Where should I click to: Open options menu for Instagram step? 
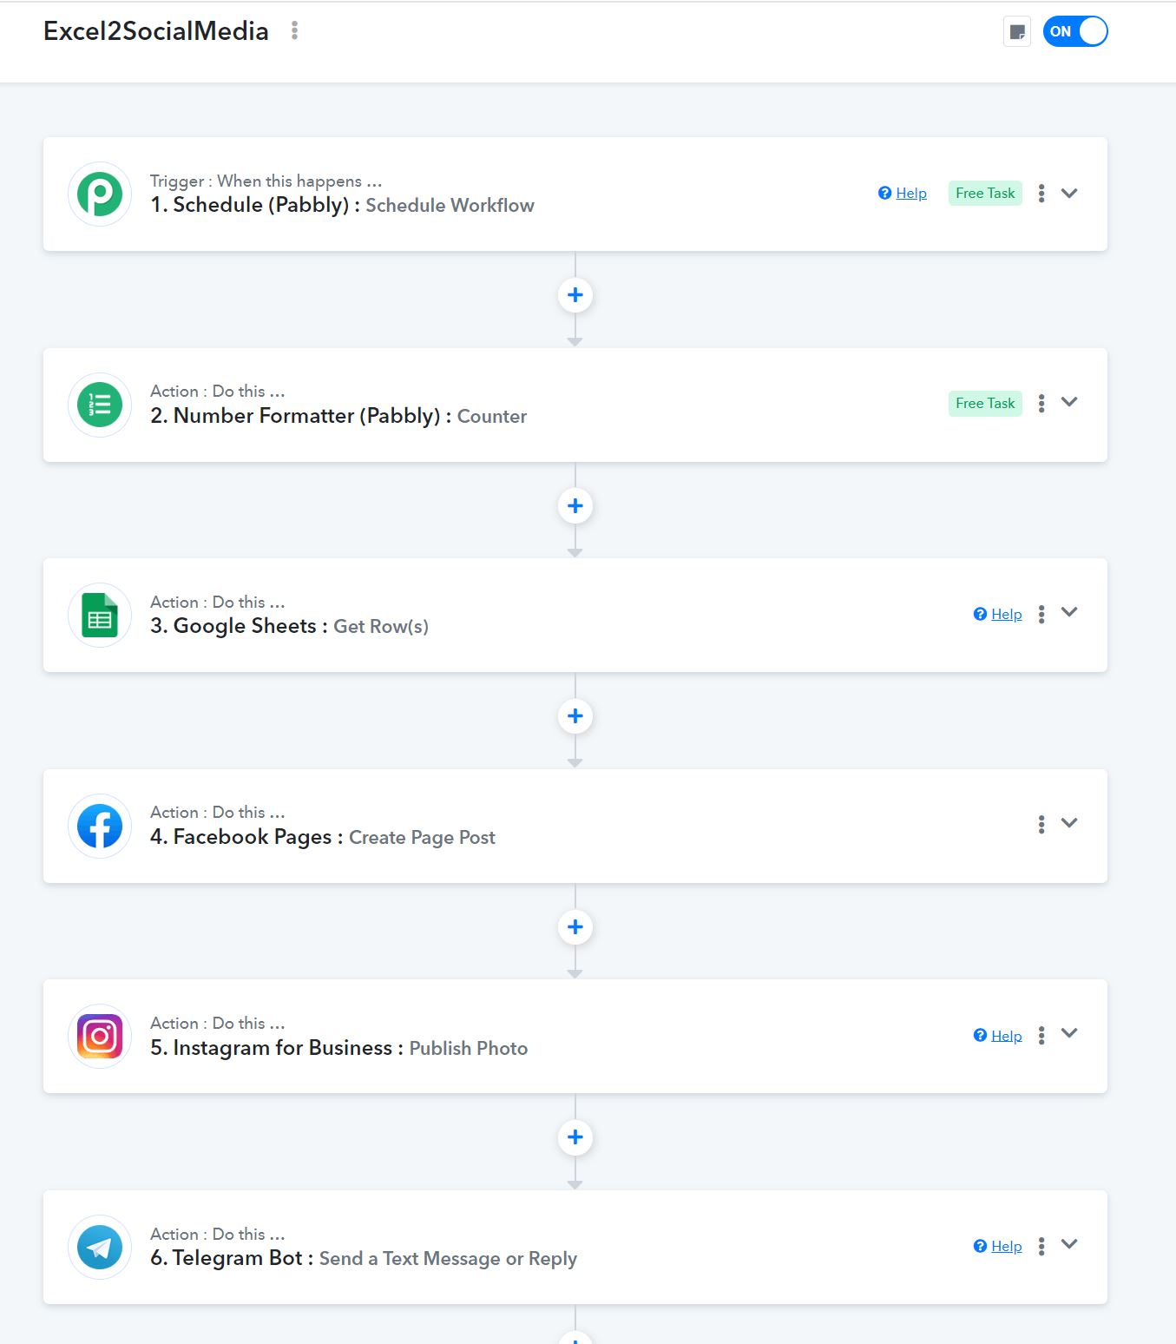tap(1041, 1035)
